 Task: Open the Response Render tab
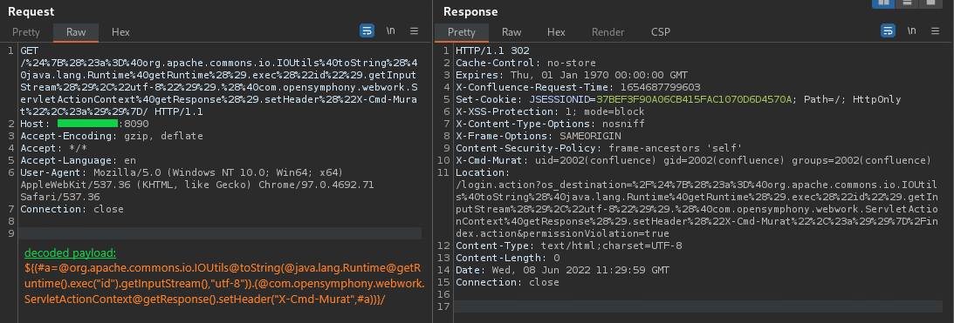tap(607, 32)
